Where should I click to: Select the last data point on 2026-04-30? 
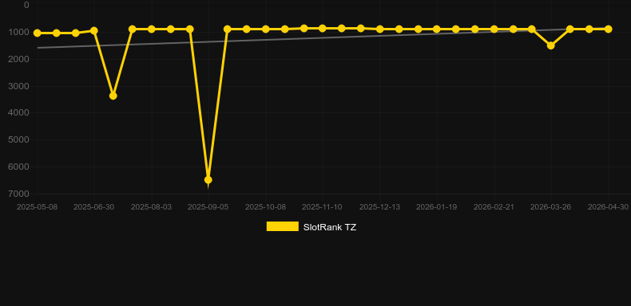[x=608, y=29]
